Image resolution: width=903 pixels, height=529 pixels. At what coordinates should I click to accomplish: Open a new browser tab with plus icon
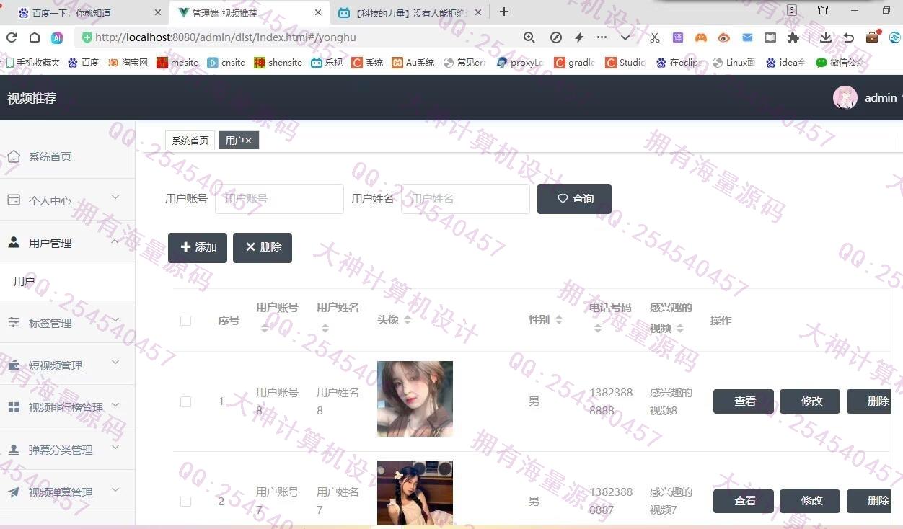504,12
